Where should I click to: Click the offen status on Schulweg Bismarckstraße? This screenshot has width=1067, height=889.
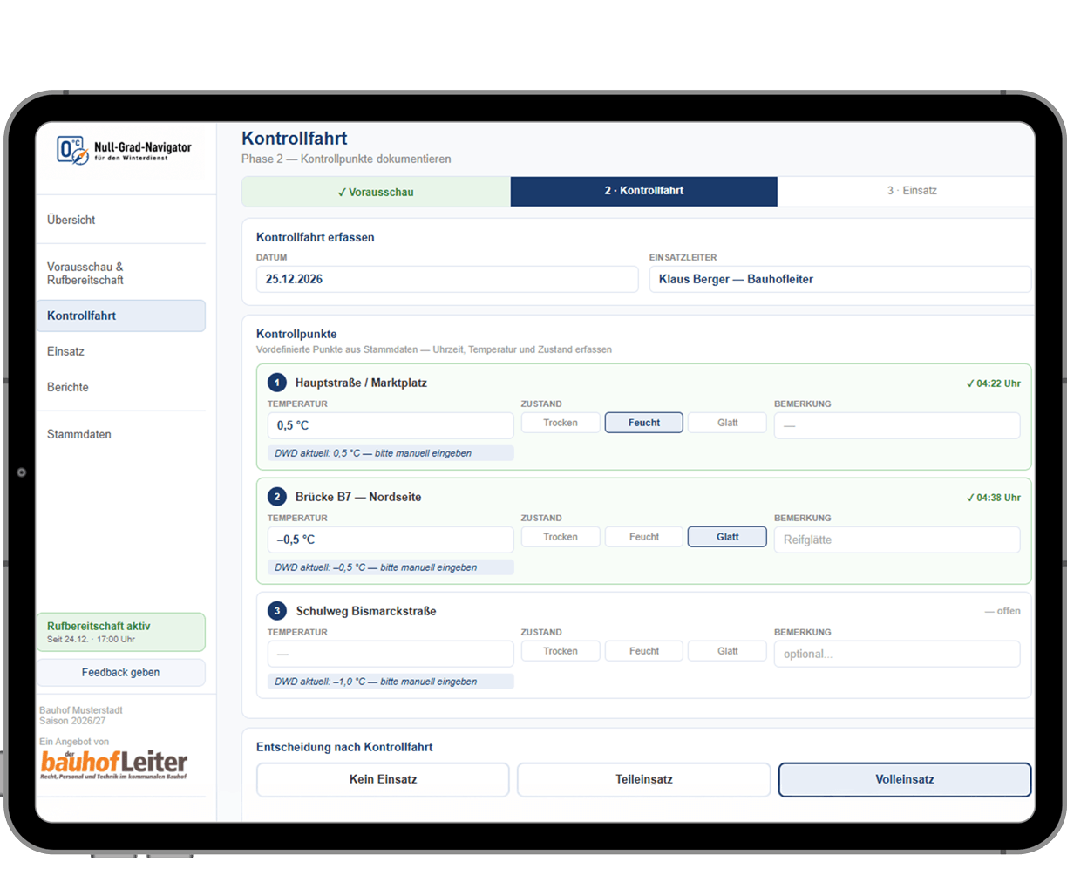pyautogui.click(x=1002, y=611)
